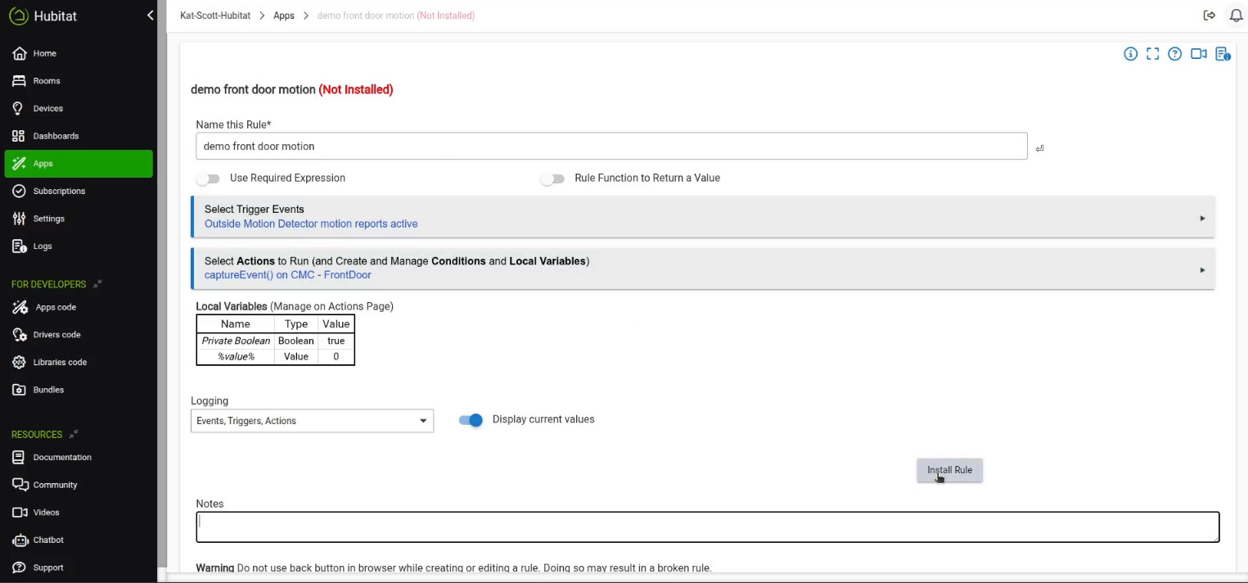This screenshot has height=583, width=1248.
Task: Click the Devices lightbulb icon
Action: pos(19,108)
